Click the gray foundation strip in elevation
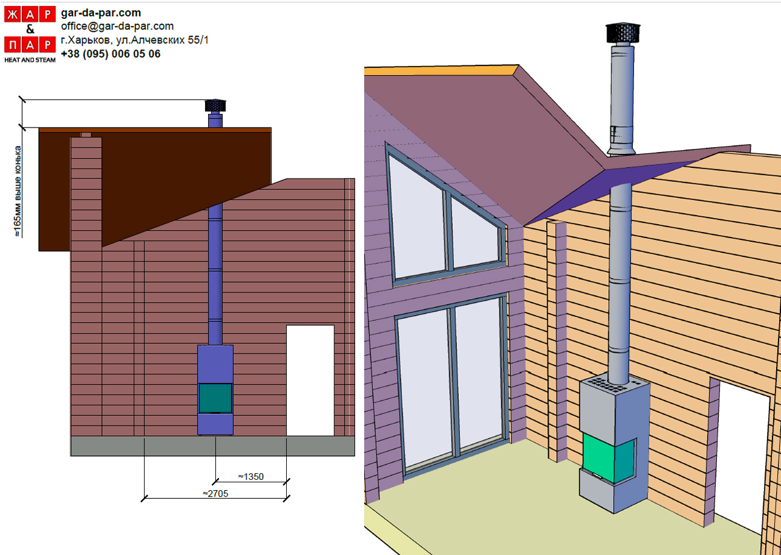The height and width of the screenshot is (555, 781). [x=212, y=446]
